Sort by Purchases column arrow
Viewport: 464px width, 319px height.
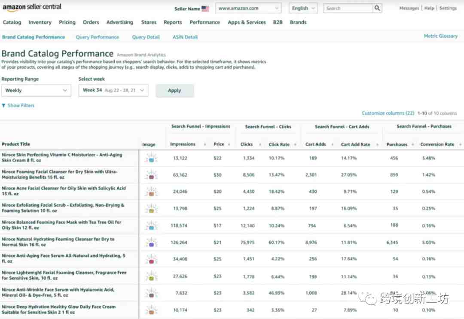click(x=413, y=145)
